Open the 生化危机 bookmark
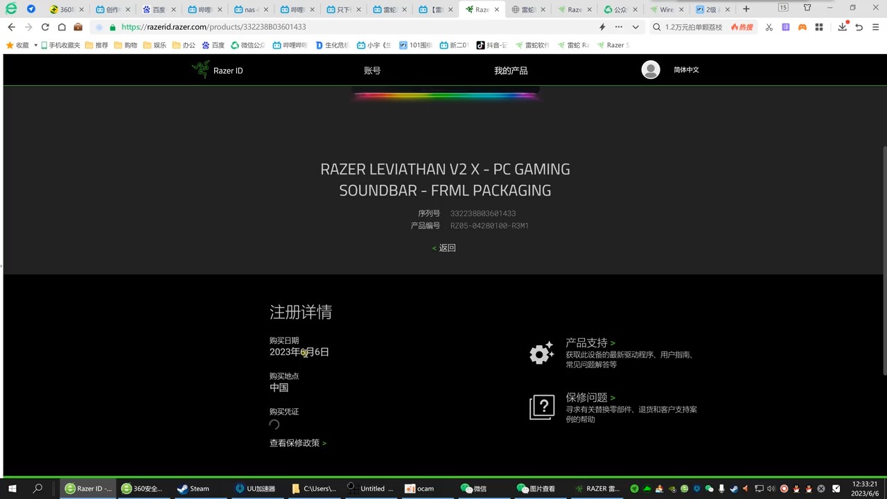 333,45
